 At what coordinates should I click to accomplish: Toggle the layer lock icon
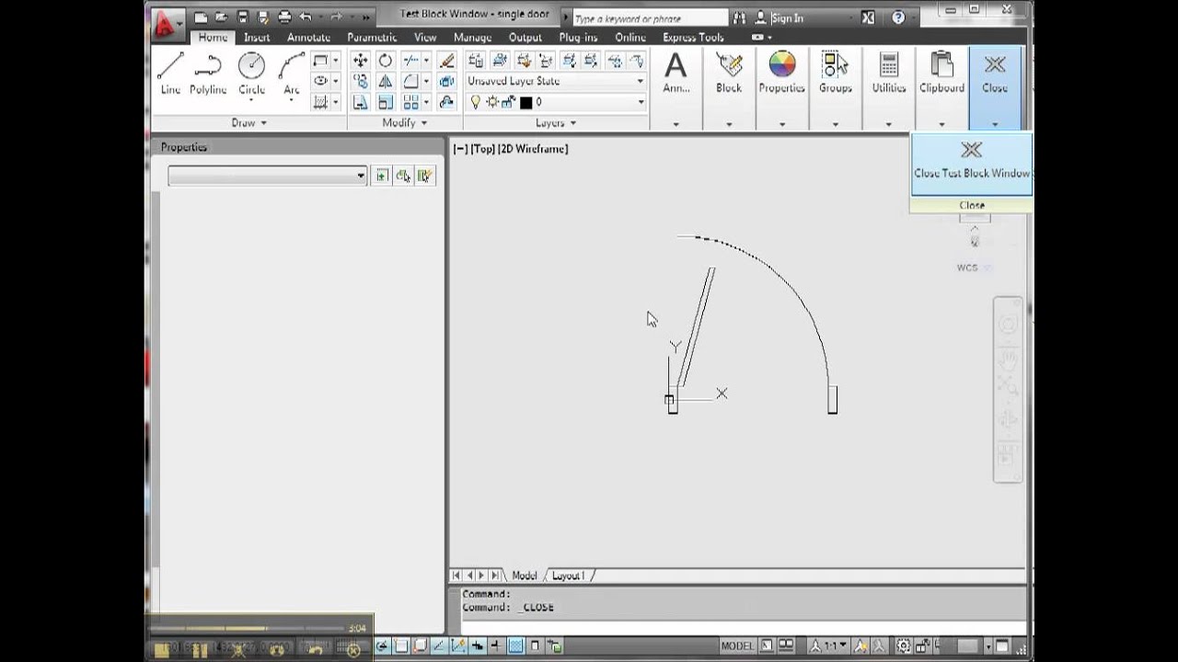(x=507, y=102)
